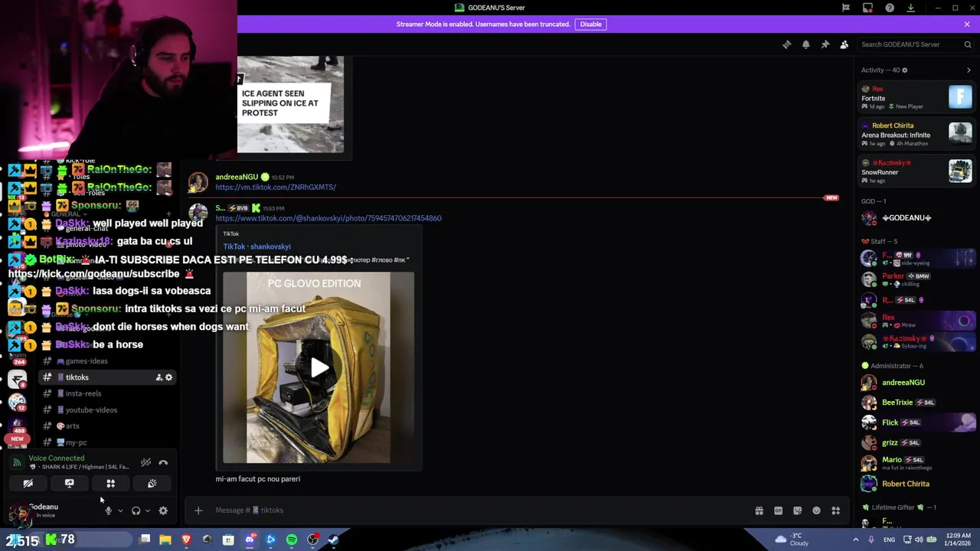Open microphone input options dropdown

tap(120, 511)
